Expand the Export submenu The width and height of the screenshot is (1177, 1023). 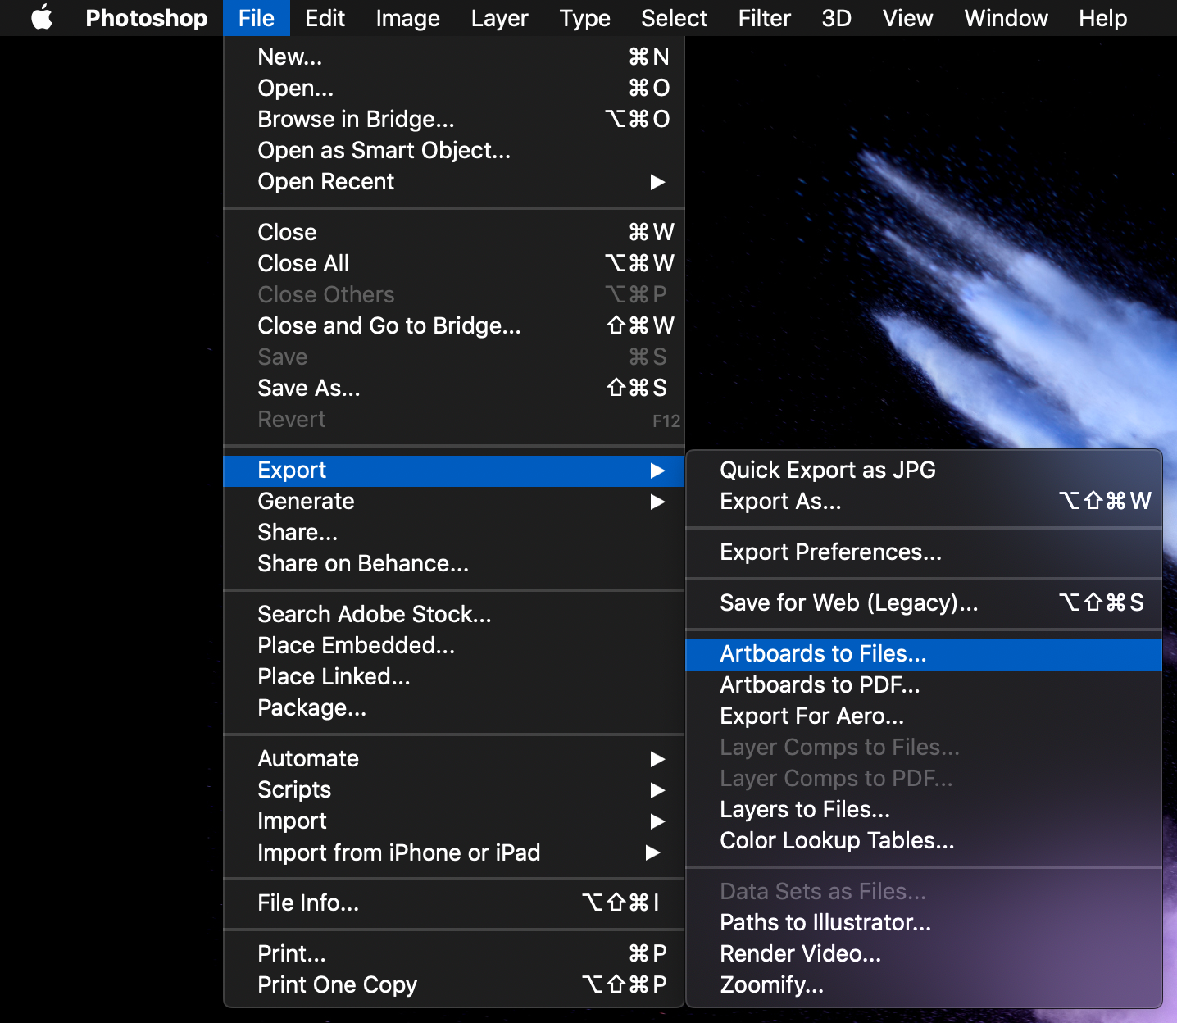[x=454, y=471]
